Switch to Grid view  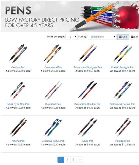pyautogui.click(x=123, y=37)
